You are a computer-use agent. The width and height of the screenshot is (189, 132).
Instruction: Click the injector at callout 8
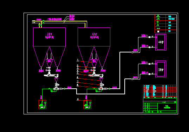point(101,89)
